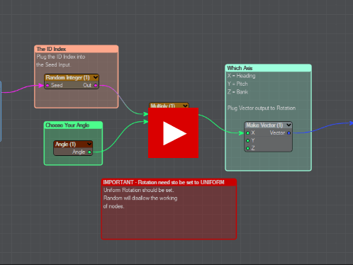The height and width of the screenshot is (265, 353).
Task: Select the X input port of Make Vector
Action: tap(247, 133)
